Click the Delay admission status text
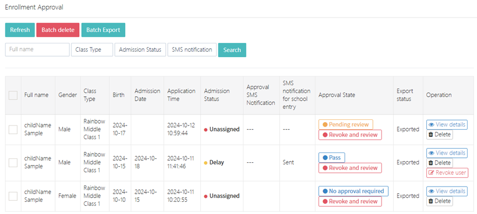 [217, 163]
